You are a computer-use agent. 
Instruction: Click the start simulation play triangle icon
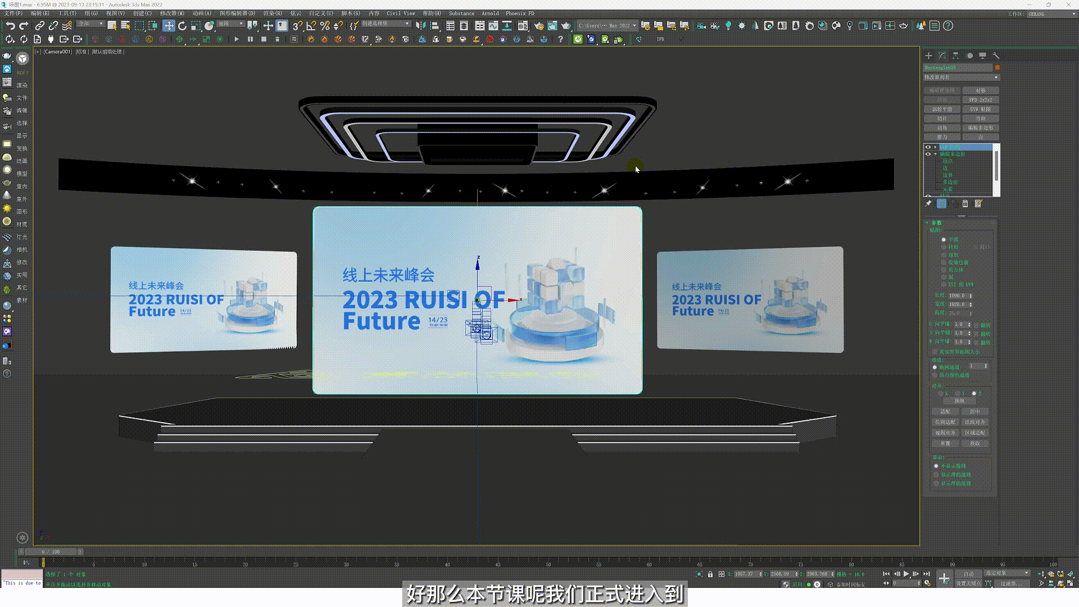(237, 39)
